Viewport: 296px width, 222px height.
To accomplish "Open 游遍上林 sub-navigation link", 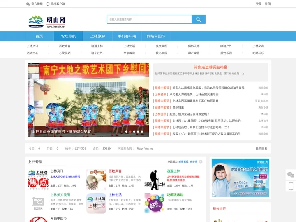I will [97, 46].
